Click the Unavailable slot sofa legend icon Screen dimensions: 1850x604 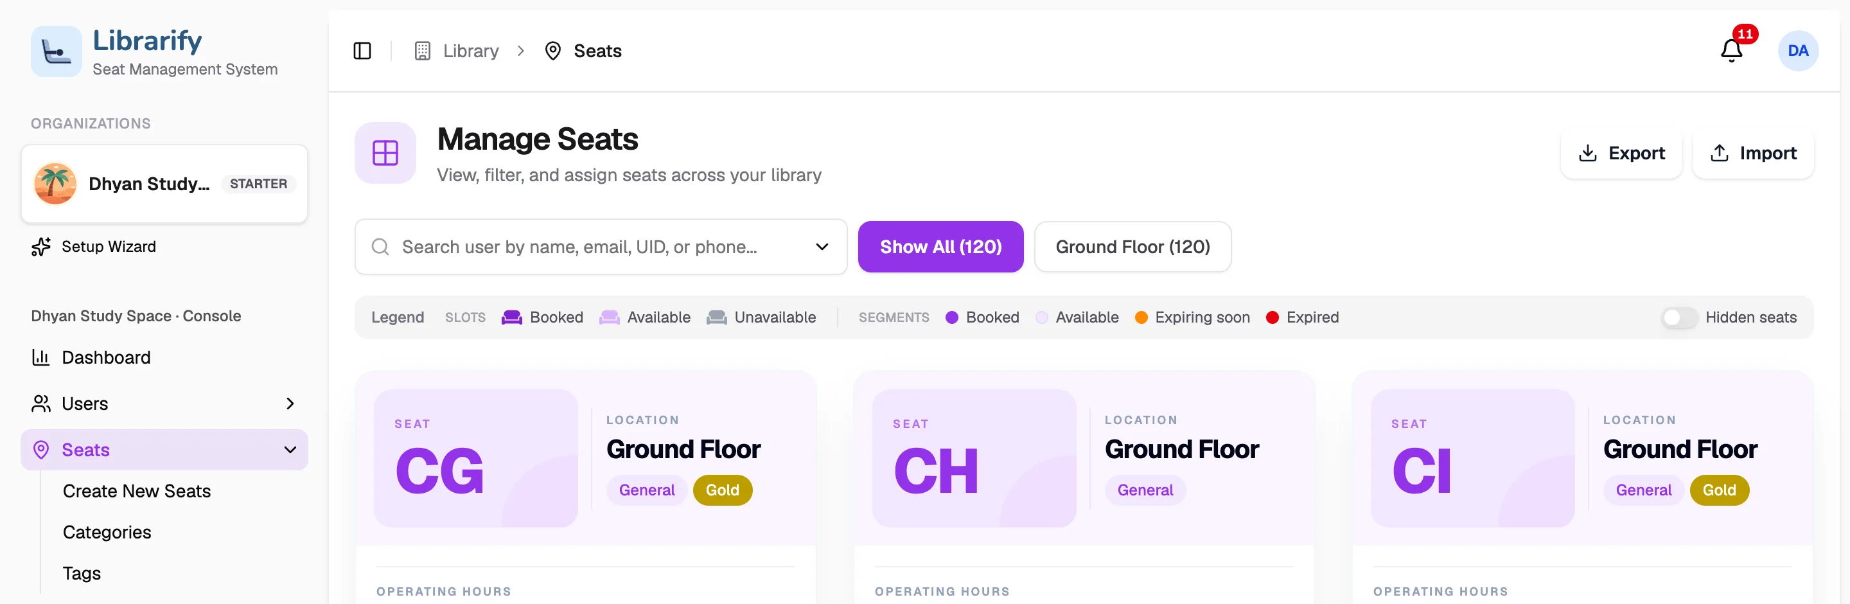pos(717,317)
